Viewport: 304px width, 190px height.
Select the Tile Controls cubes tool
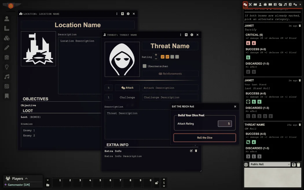point(7,38)
